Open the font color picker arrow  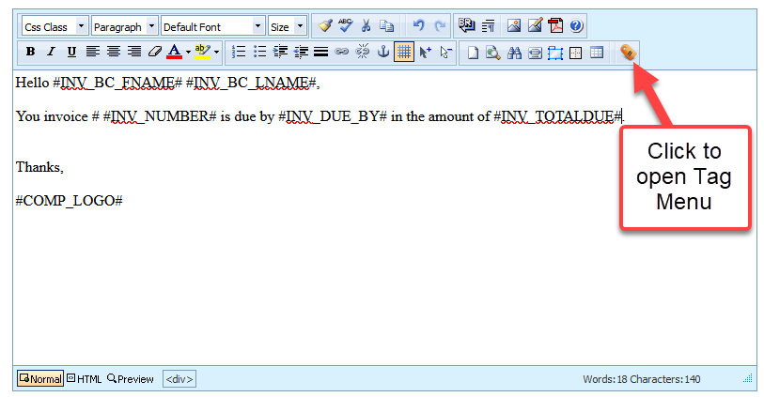188,53
